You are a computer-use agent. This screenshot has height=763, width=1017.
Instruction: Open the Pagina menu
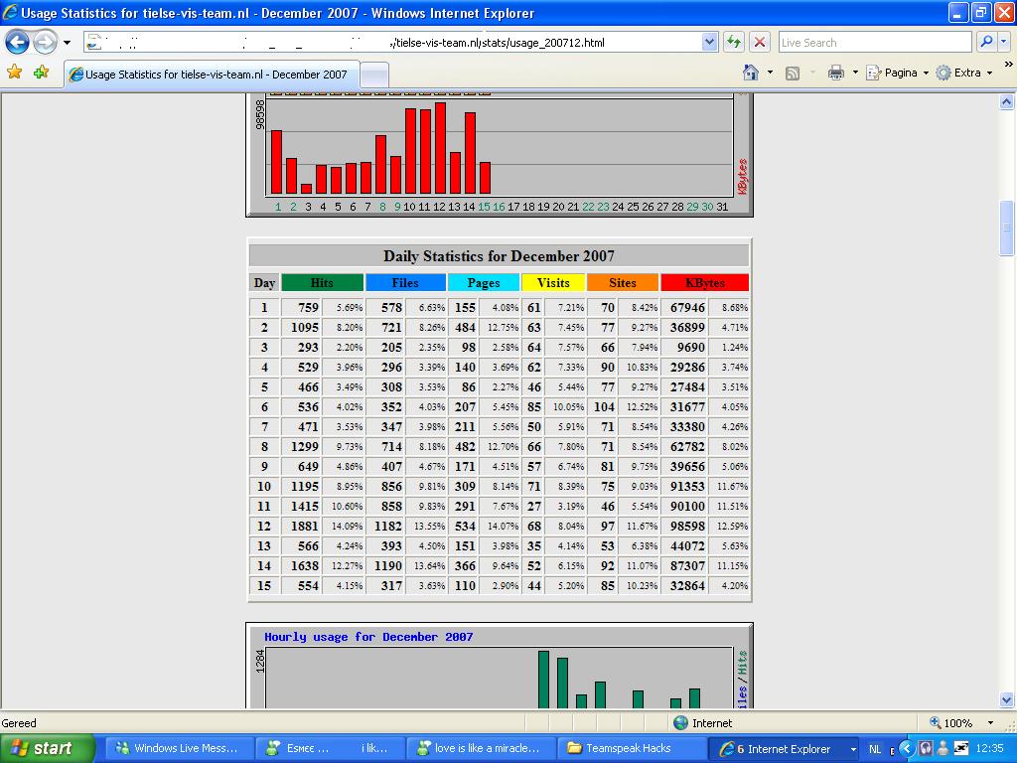[898, 73]
